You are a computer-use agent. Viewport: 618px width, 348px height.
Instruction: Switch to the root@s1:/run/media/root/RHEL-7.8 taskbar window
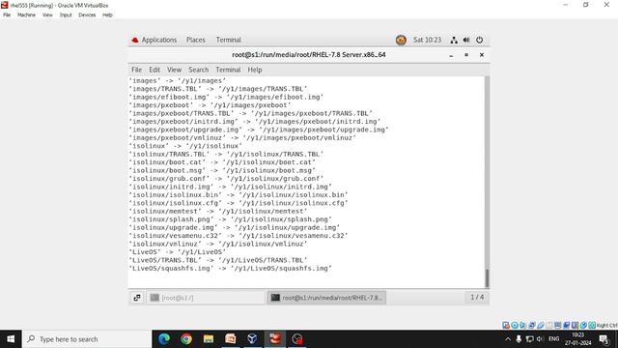click(326, 298)
